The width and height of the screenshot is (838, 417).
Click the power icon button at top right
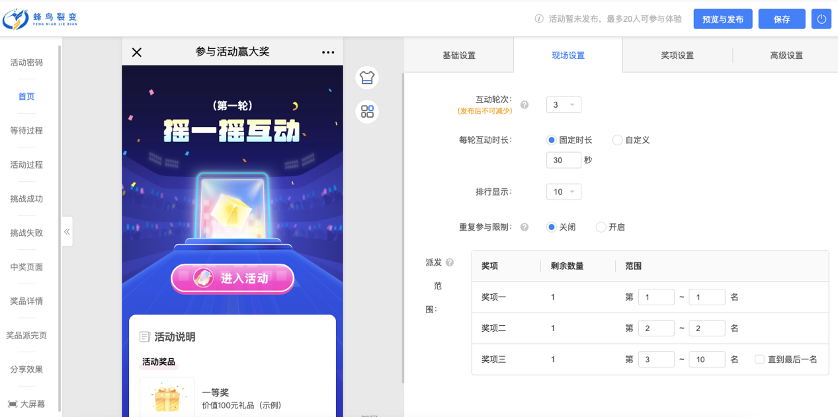point(821,19)
